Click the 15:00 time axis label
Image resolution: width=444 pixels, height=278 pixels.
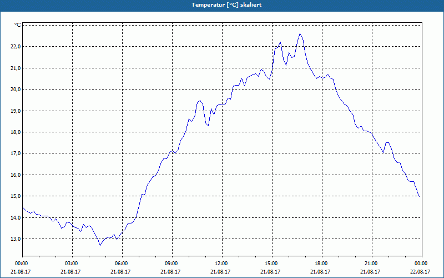(x=272, y=264)
